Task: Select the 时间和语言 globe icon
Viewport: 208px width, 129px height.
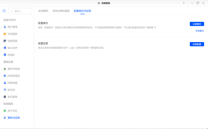Action: click(5, 76)
